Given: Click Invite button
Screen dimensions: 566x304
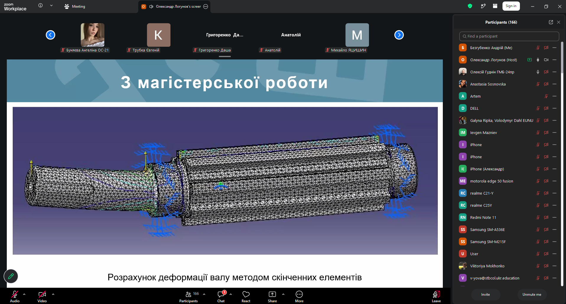Looking at the screenshot, I should (485, 295).
